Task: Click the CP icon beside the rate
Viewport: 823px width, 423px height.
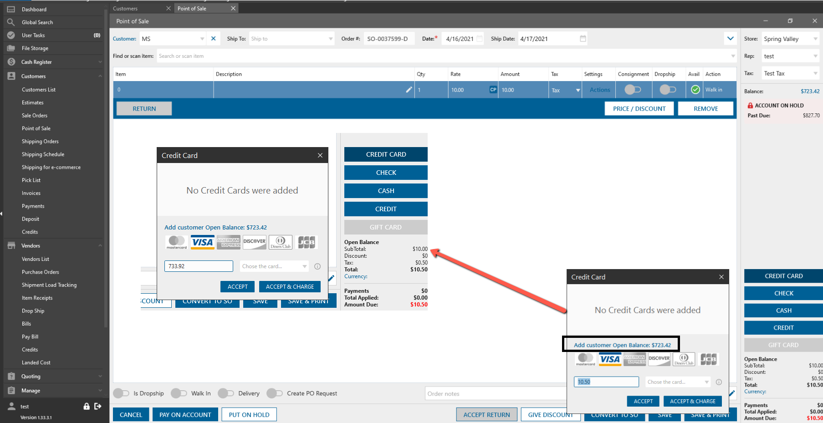Action: 493,90
